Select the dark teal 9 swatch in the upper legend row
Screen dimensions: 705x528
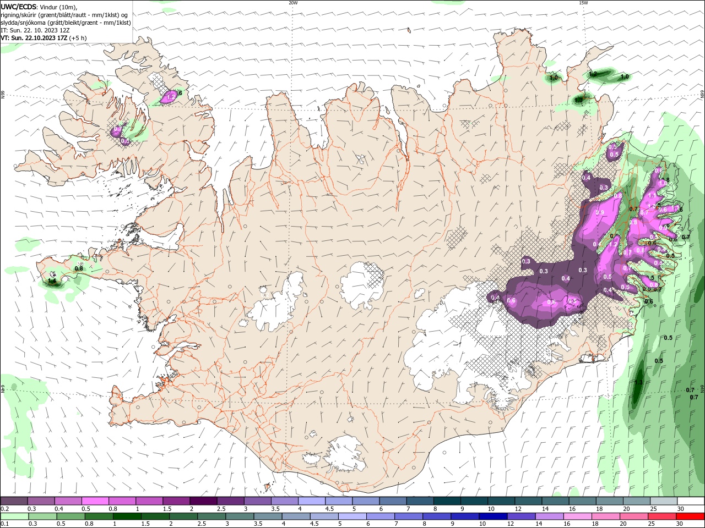click(x=474, y=501)
